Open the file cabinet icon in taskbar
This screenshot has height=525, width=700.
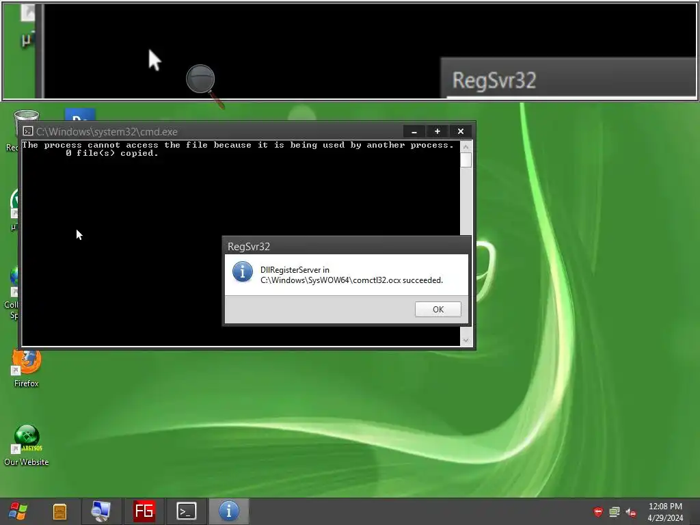59,511
